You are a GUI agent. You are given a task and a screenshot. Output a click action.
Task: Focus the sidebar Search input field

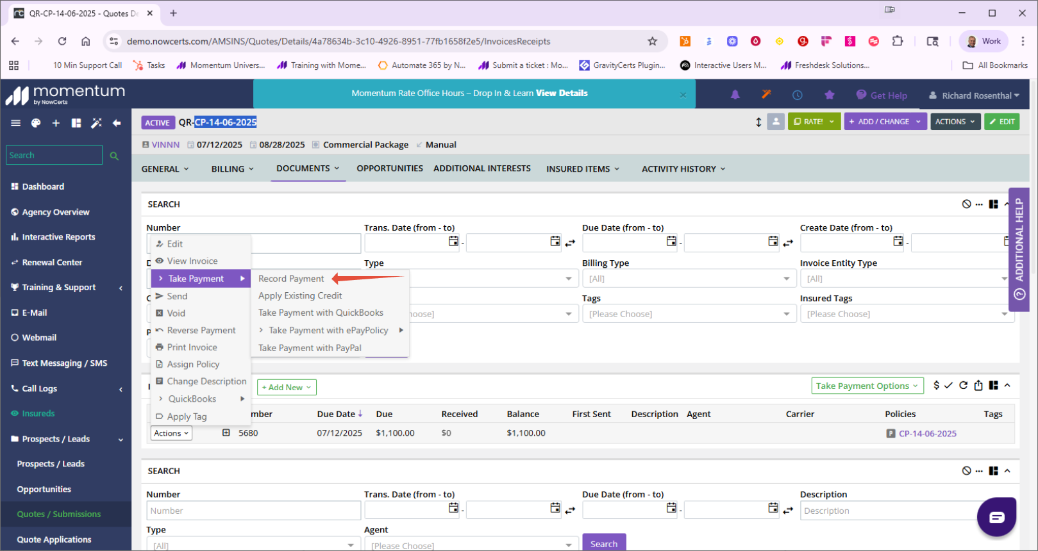click(54, 155)
